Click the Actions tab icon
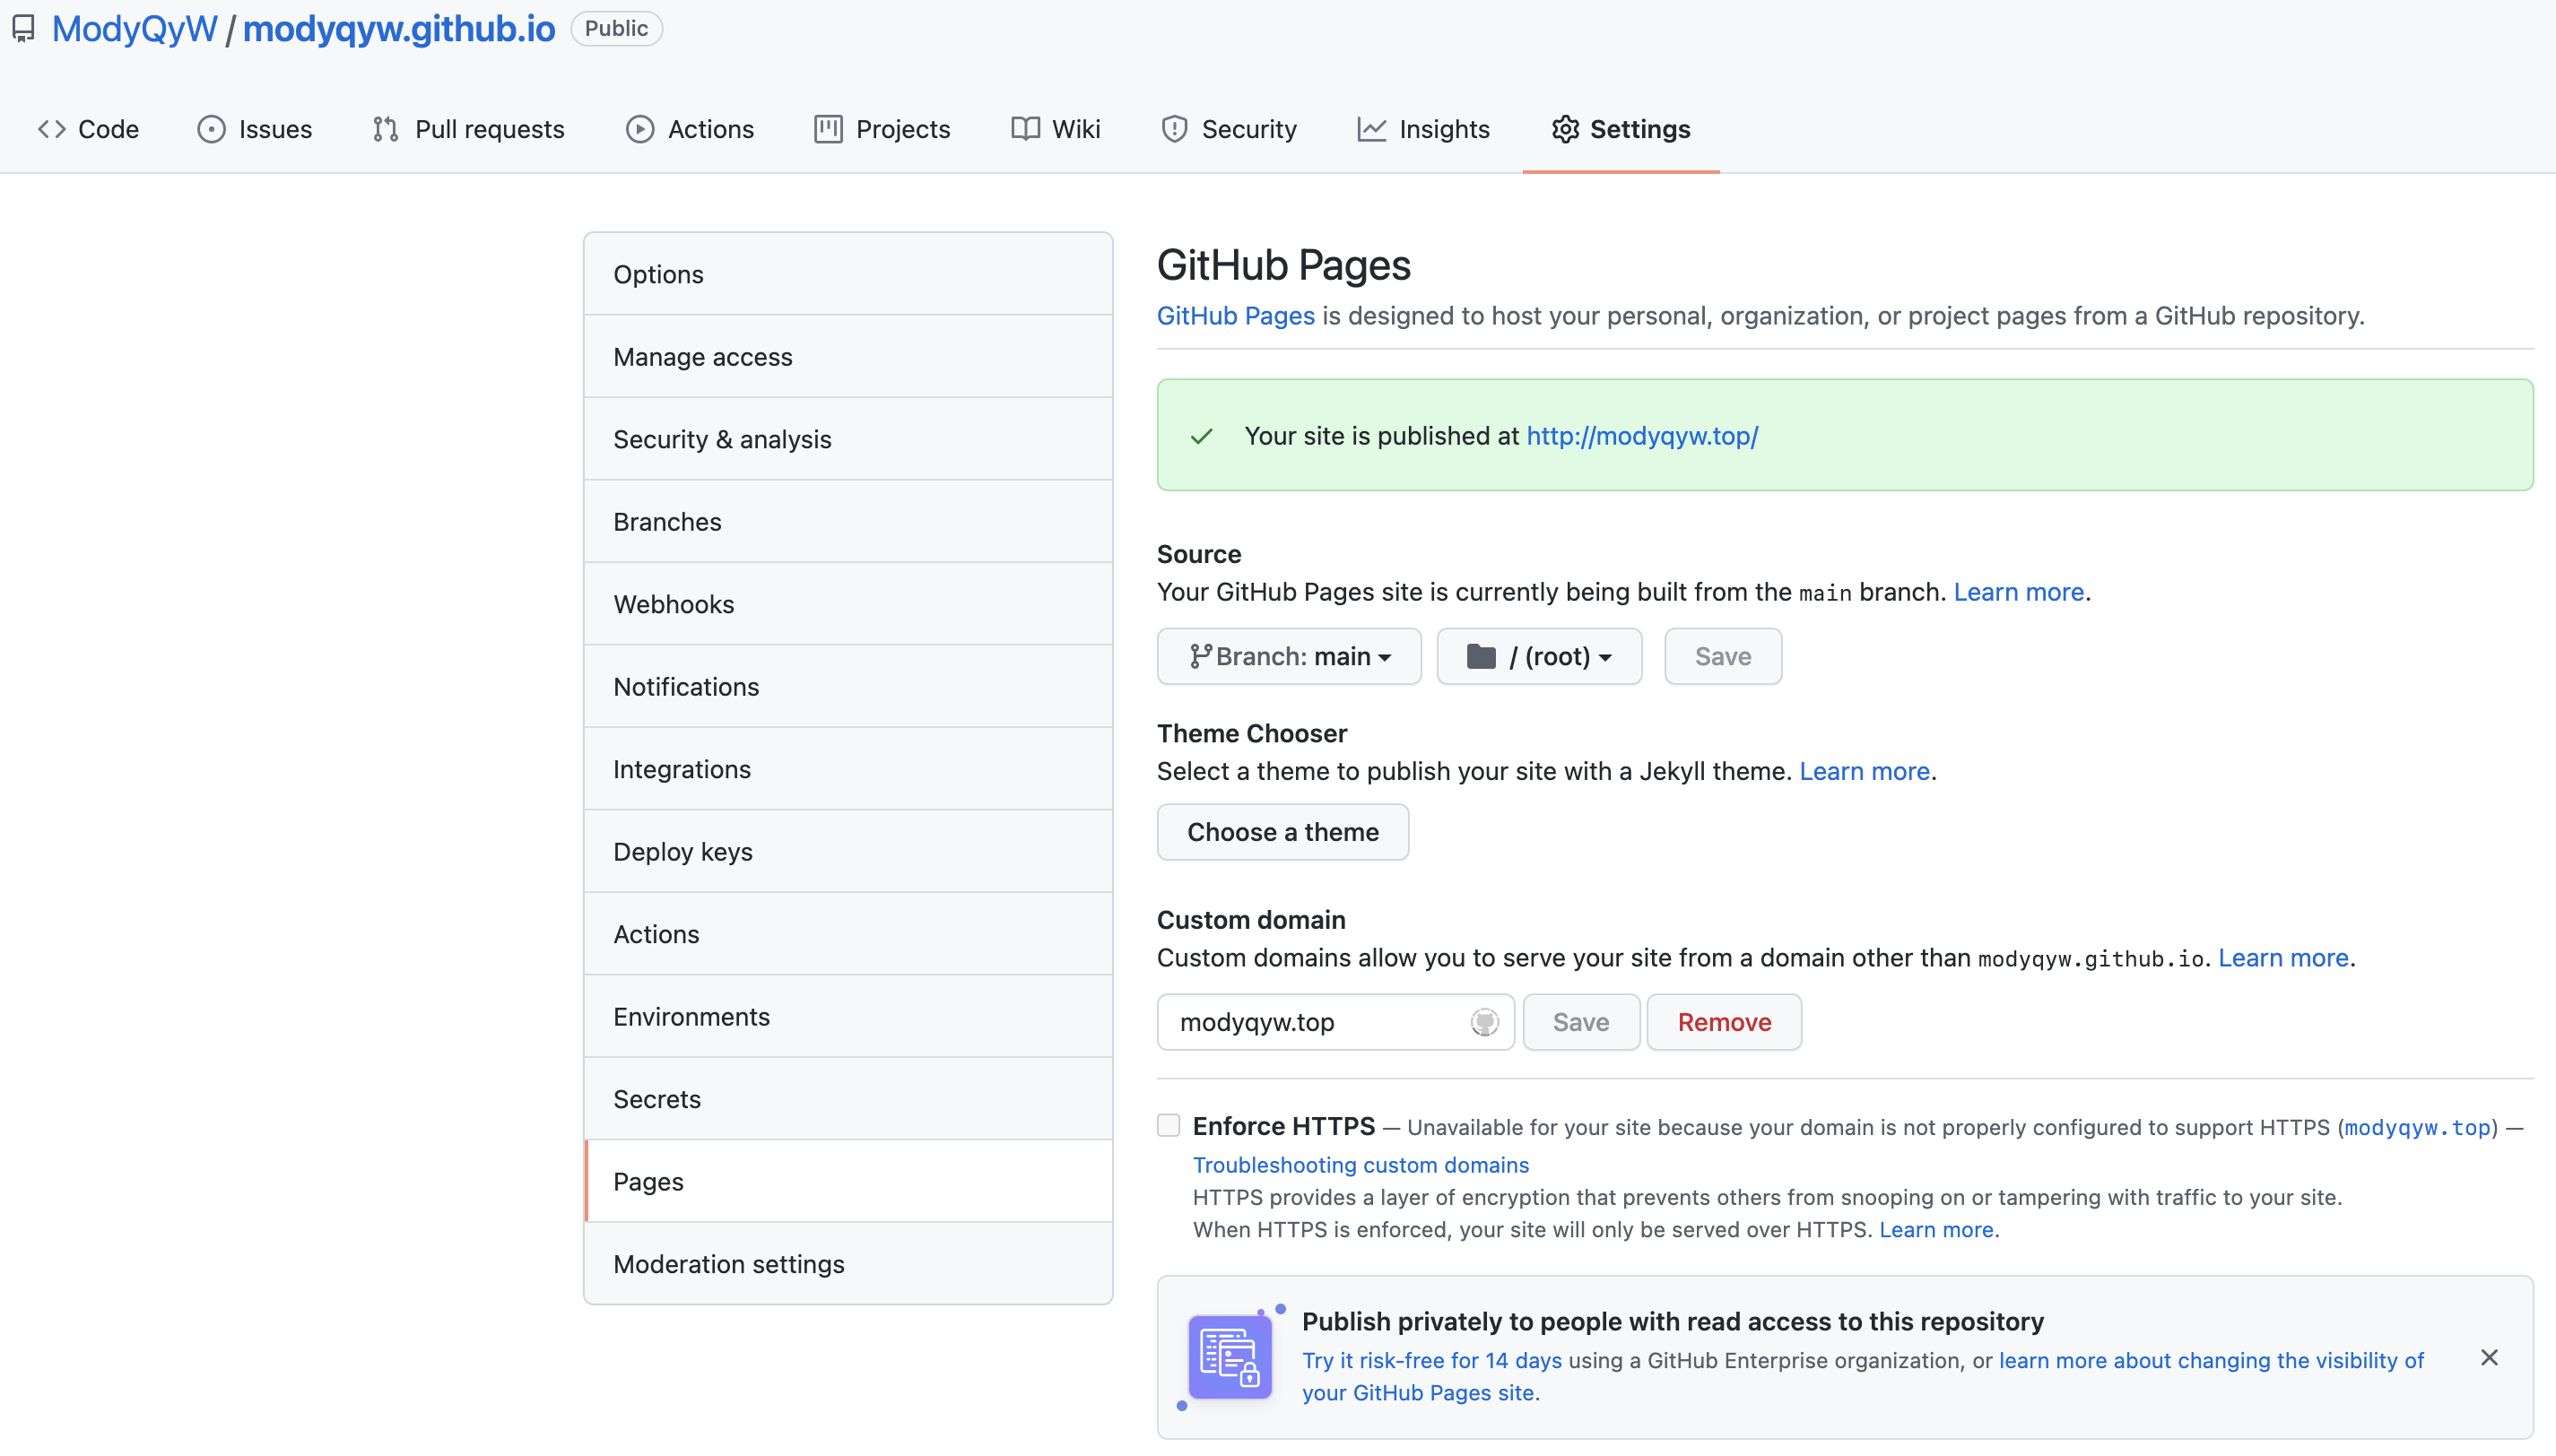2556x1456 pixels. coord(639,128)
